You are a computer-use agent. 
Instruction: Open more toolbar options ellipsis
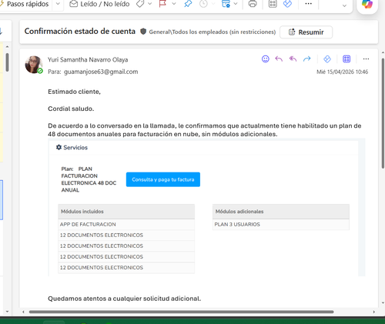(308, 4)
